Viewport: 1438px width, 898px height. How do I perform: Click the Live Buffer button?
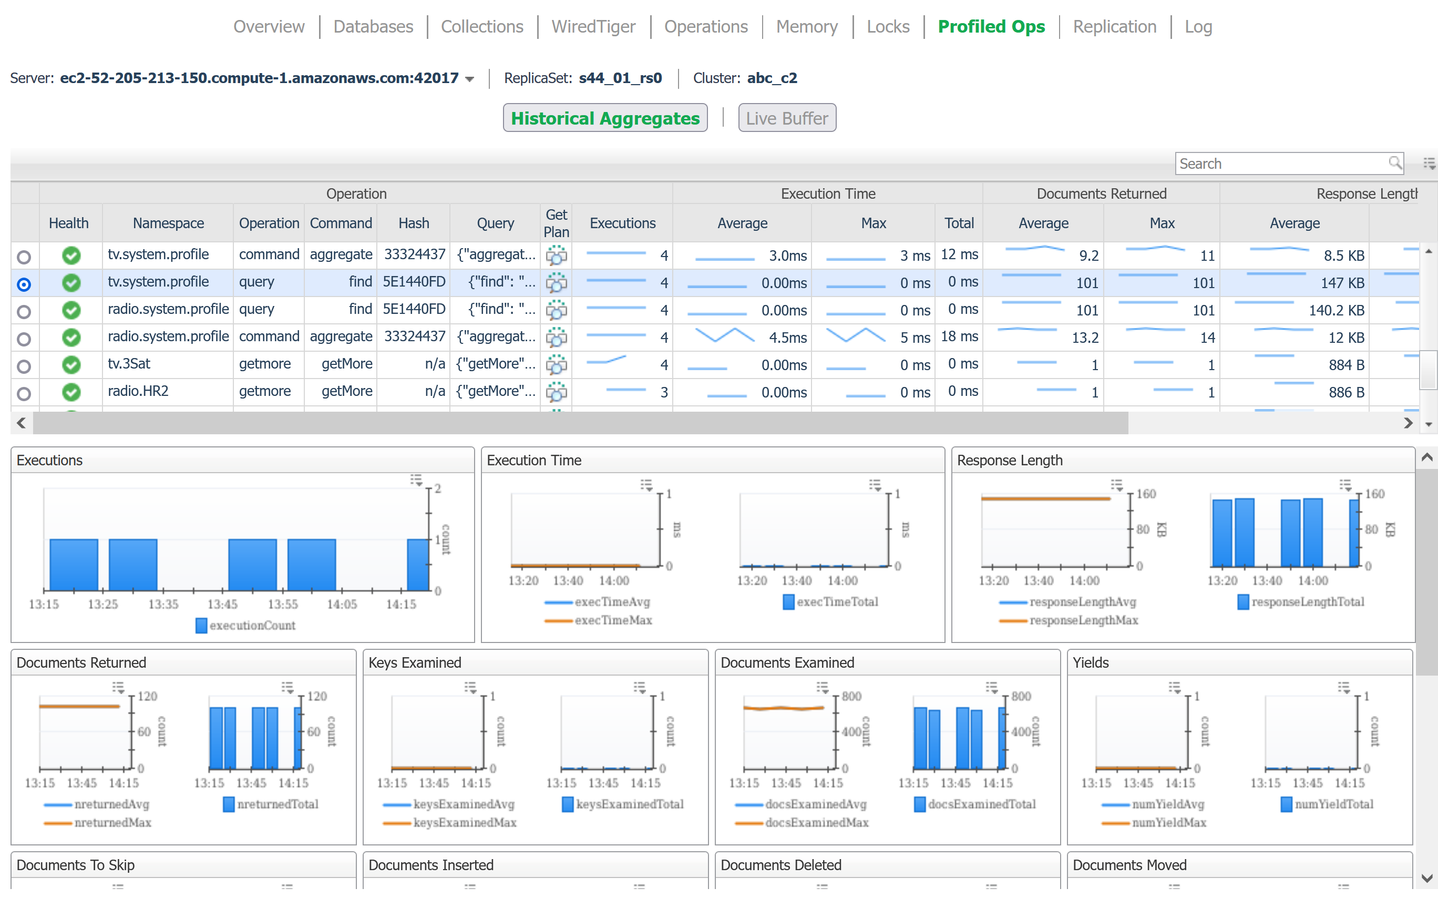(x=786, y=118)
